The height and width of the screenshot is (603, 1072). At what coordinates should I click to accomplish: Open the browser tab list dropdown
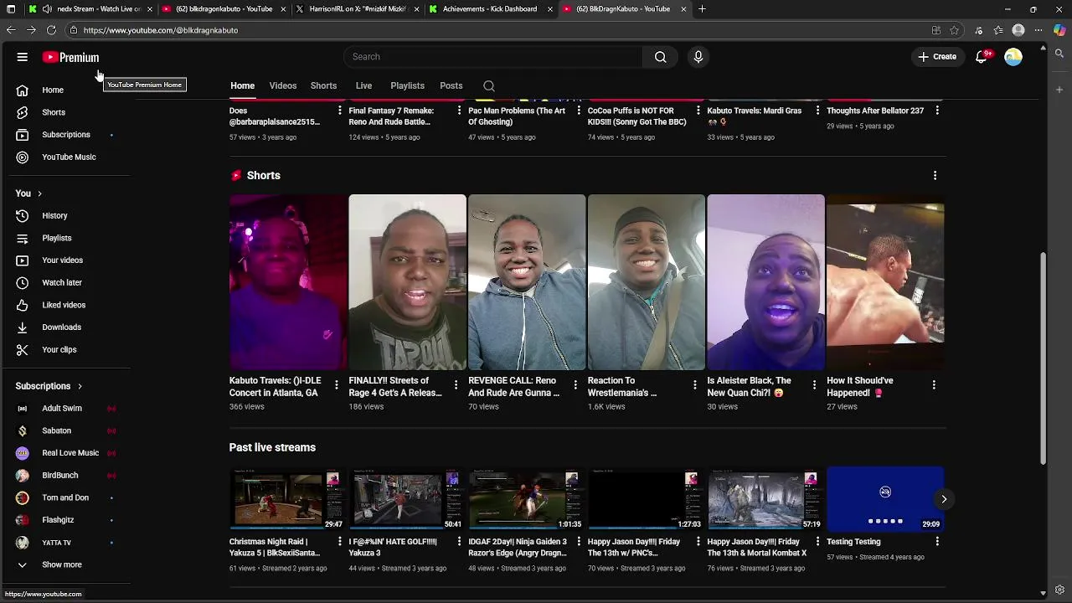coord(11,9)
